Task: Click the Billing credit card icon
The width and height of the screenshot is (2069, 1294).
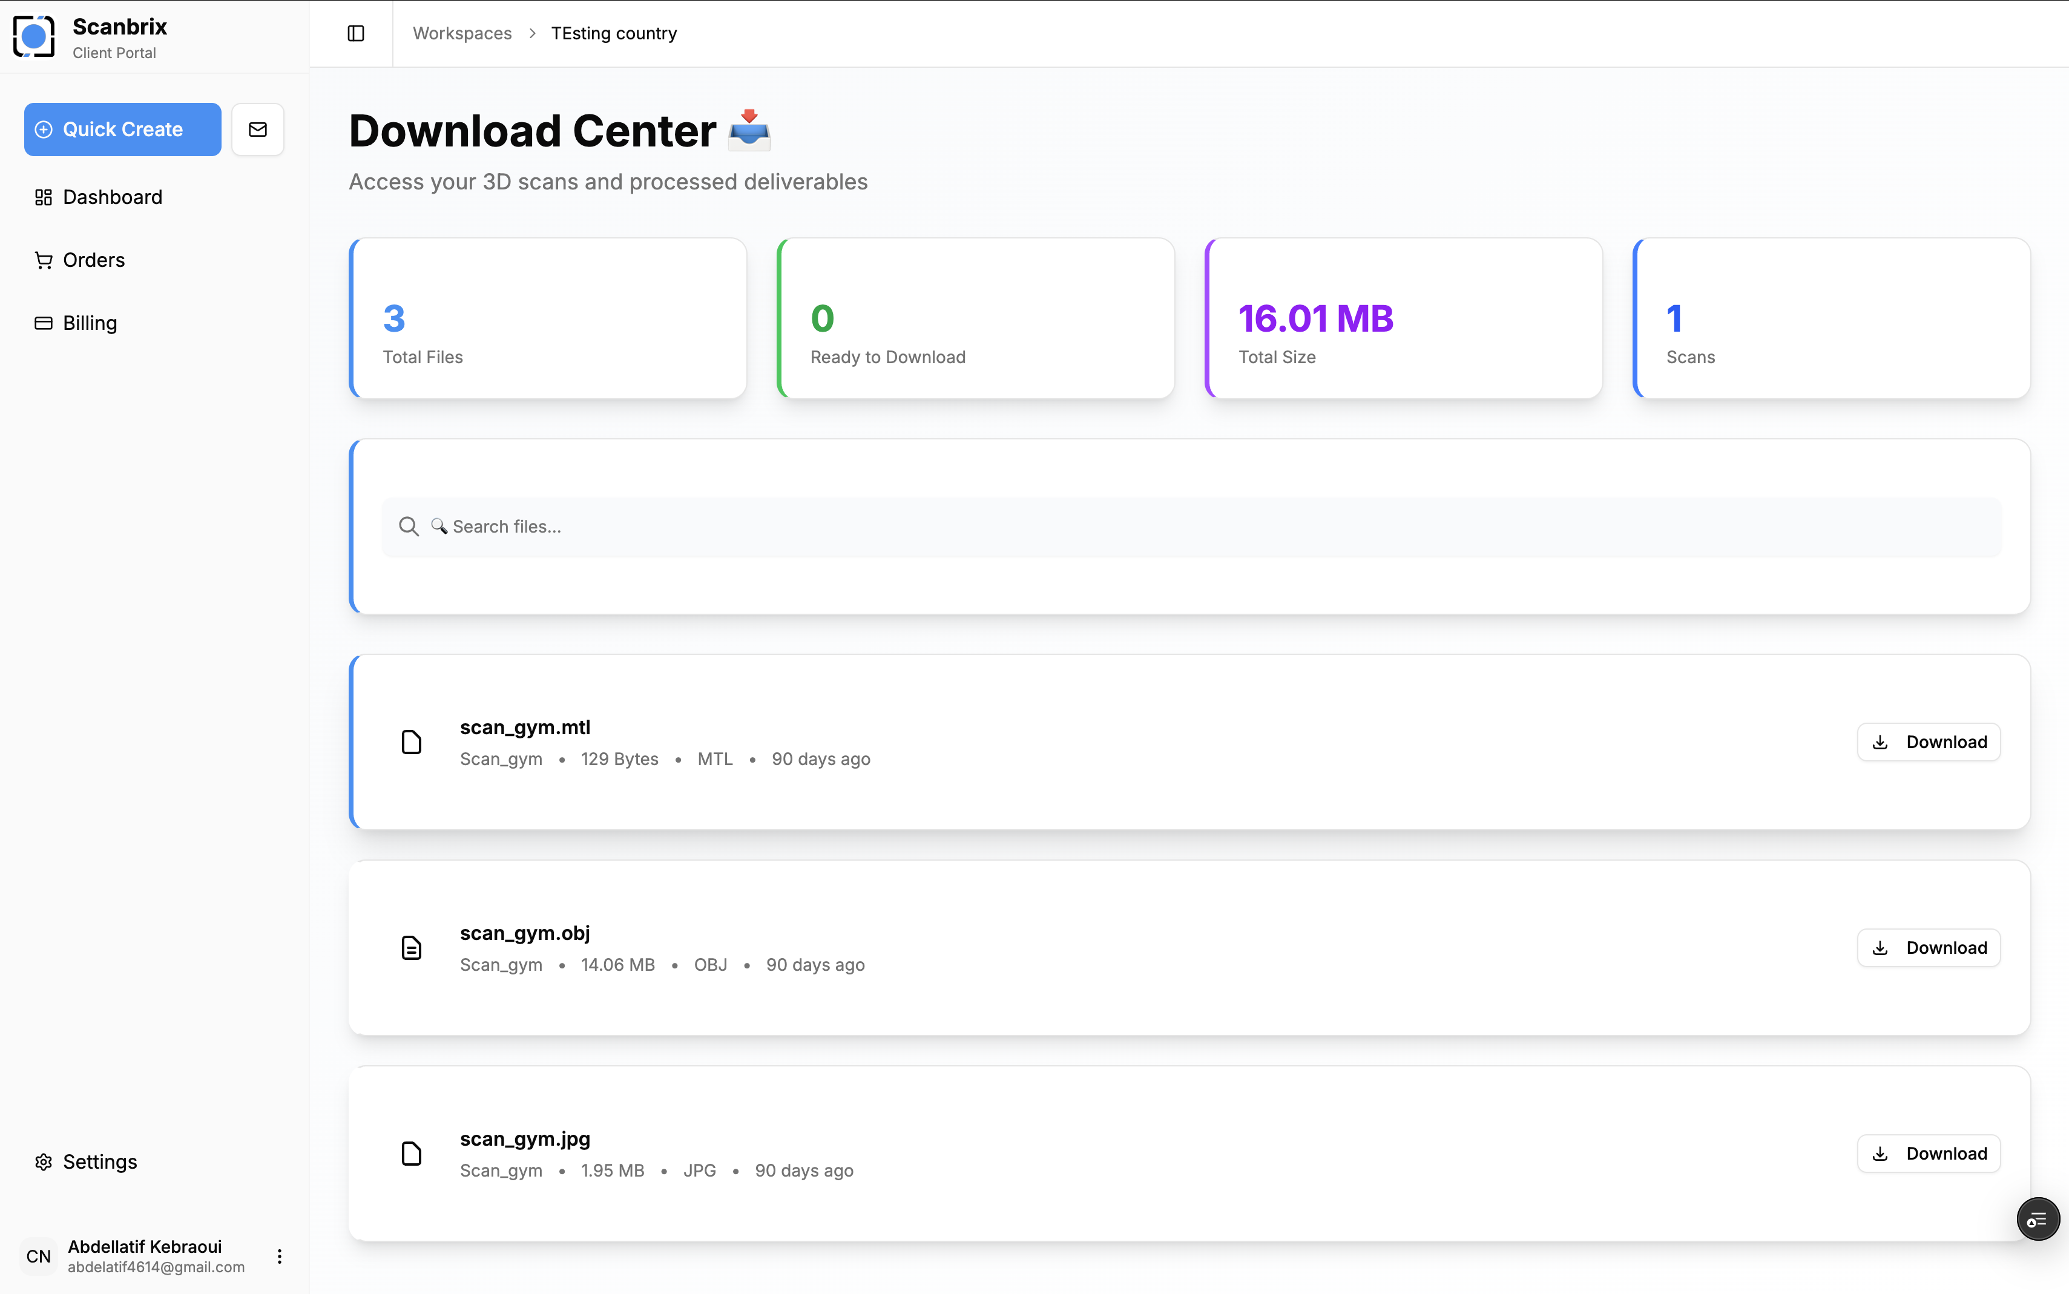Action: coord(43,323)
